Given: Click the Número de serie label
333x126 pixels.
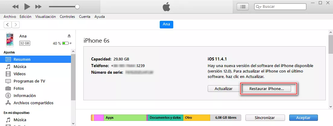Looking at the screenshot, I should pos(107,73).
